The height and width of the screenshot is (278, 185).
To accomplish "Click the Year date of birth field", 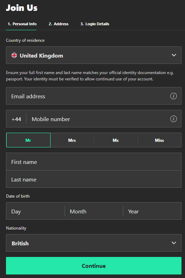I will pos(152,211).
